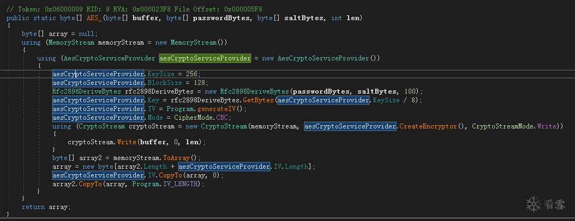
Task: Click the IV_LENGTH constant reference
Action: 181,184
